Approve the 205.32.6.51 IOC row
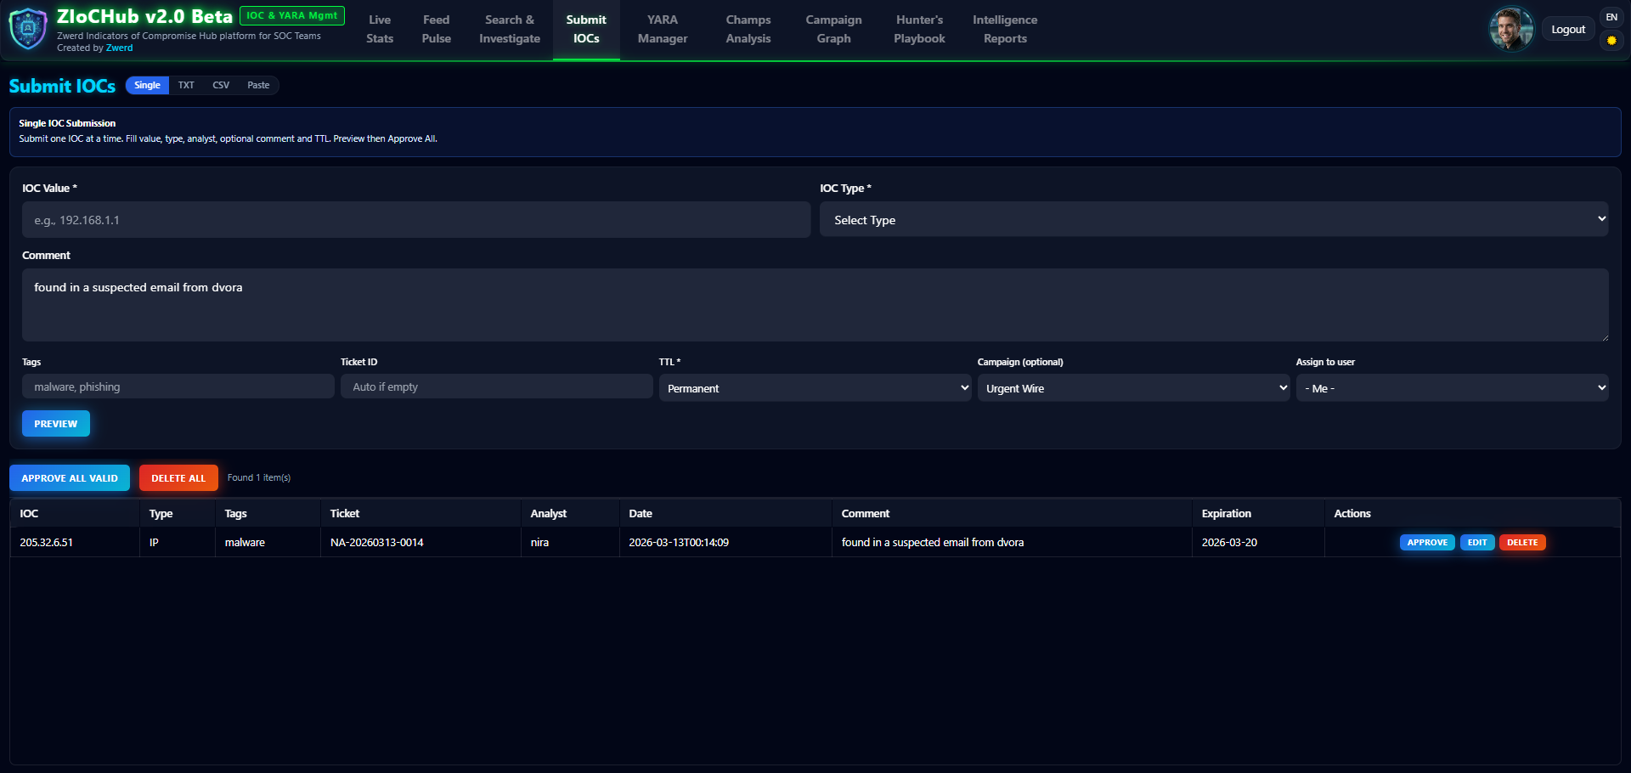This screenshot has width=1631, height=773. 1426,543
